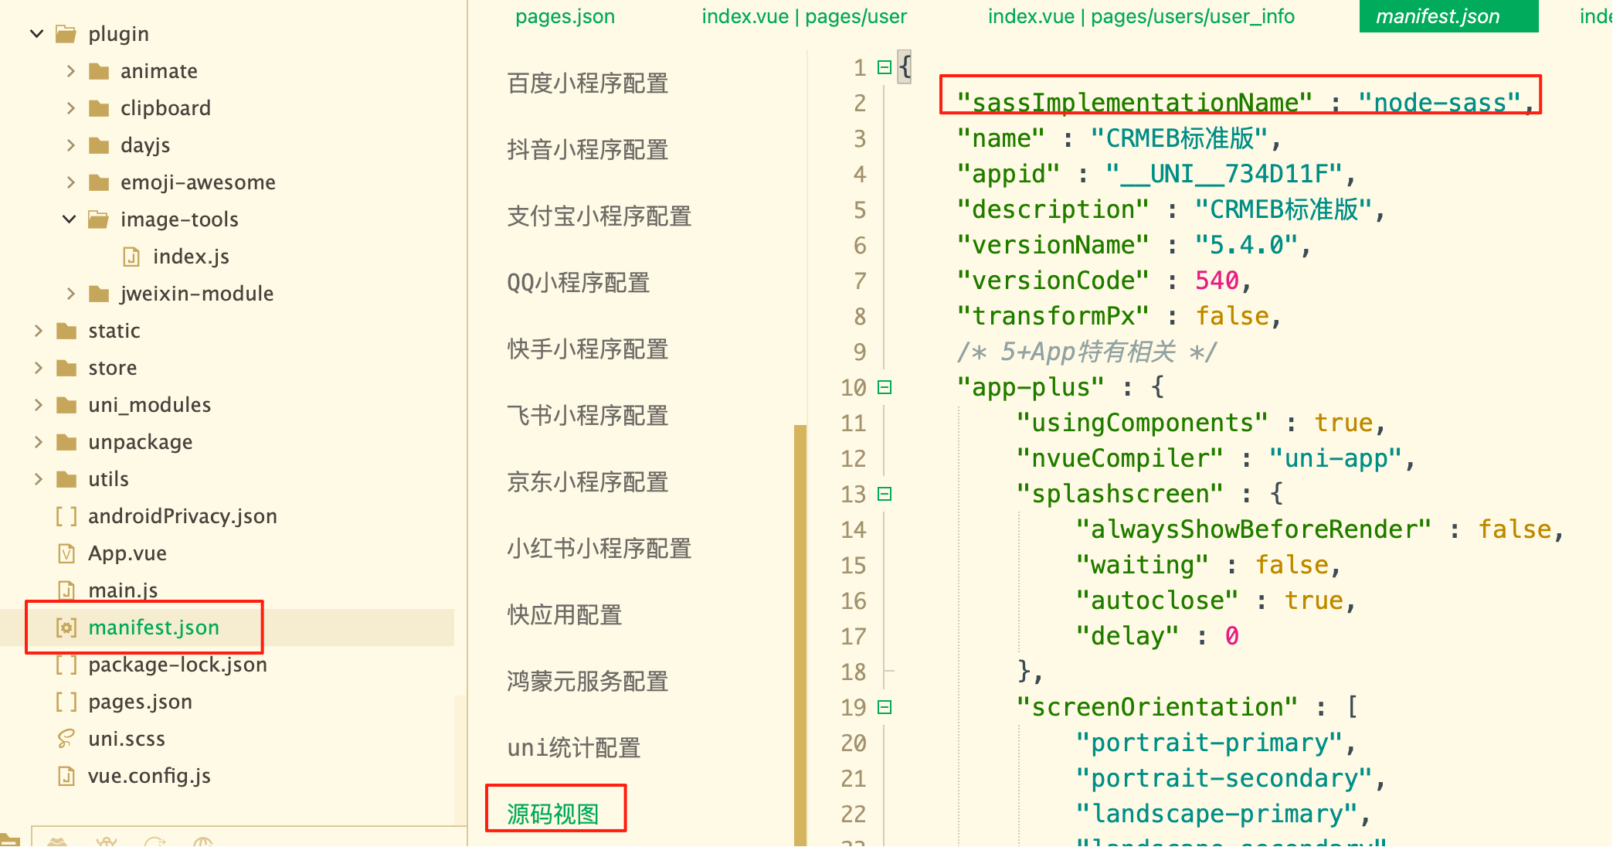Open index.js under image-tools
1613x847 pixels.
[191, 257]
